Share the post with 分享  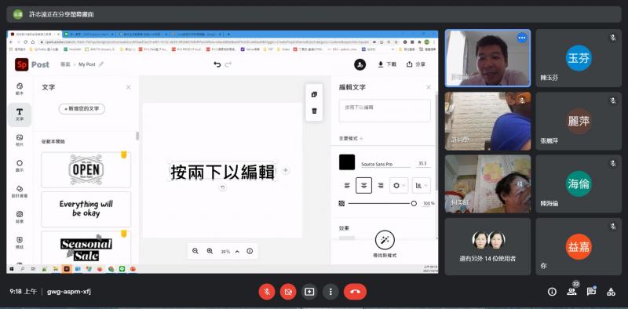click(x=416, y=64)
